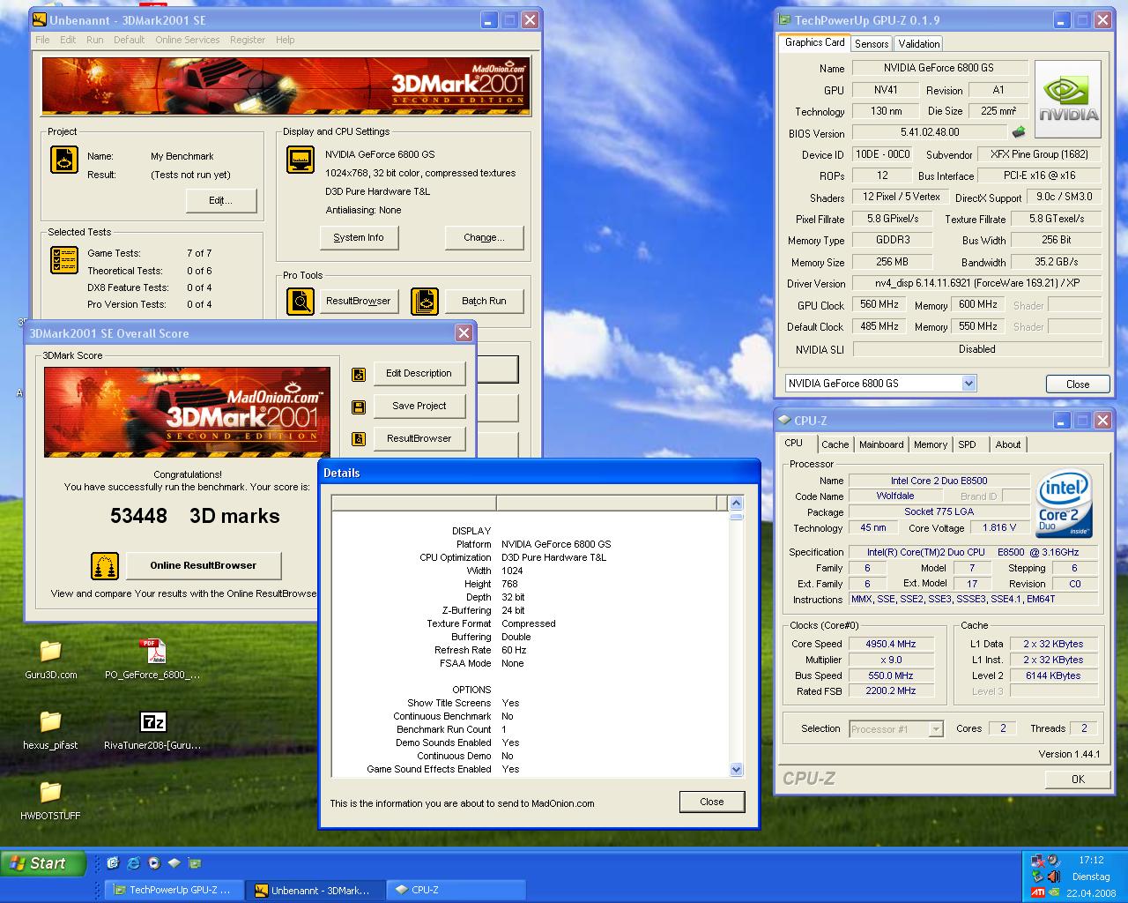Switch to the Validation tab in GPU-Z

(x=919, y=44)
